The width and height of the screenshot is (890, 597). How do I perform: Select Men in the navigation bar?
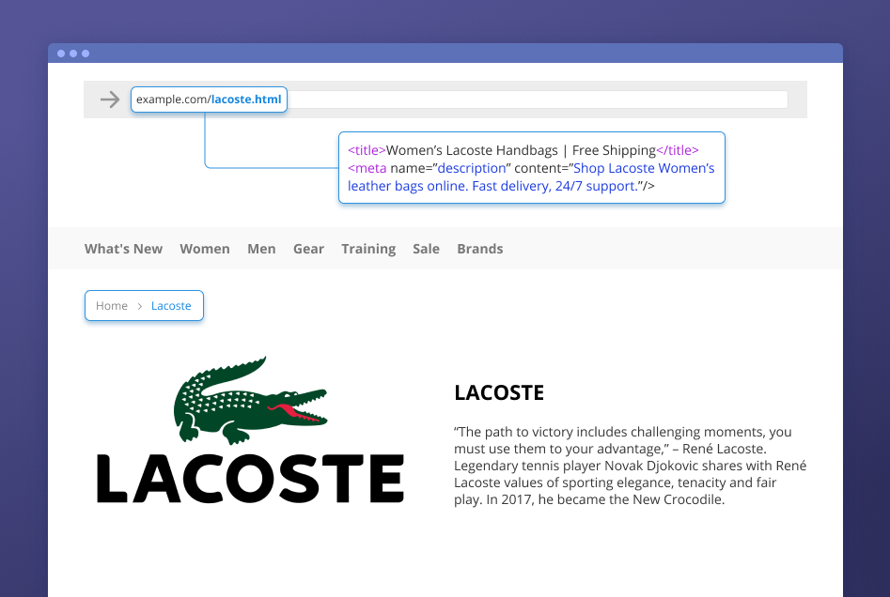tap(261, 249)
